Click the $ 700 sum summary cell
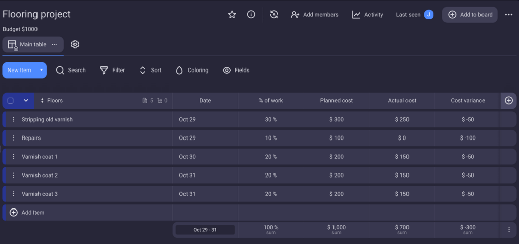 402,230
